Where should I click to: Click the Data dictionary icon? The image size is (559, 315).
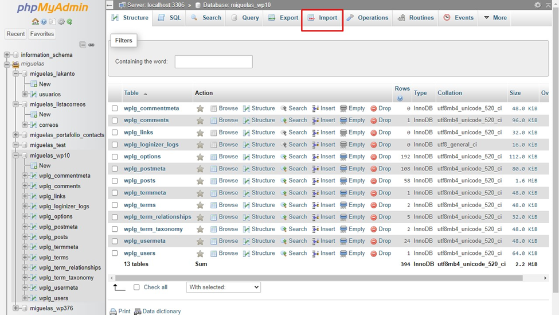(138, 312)
